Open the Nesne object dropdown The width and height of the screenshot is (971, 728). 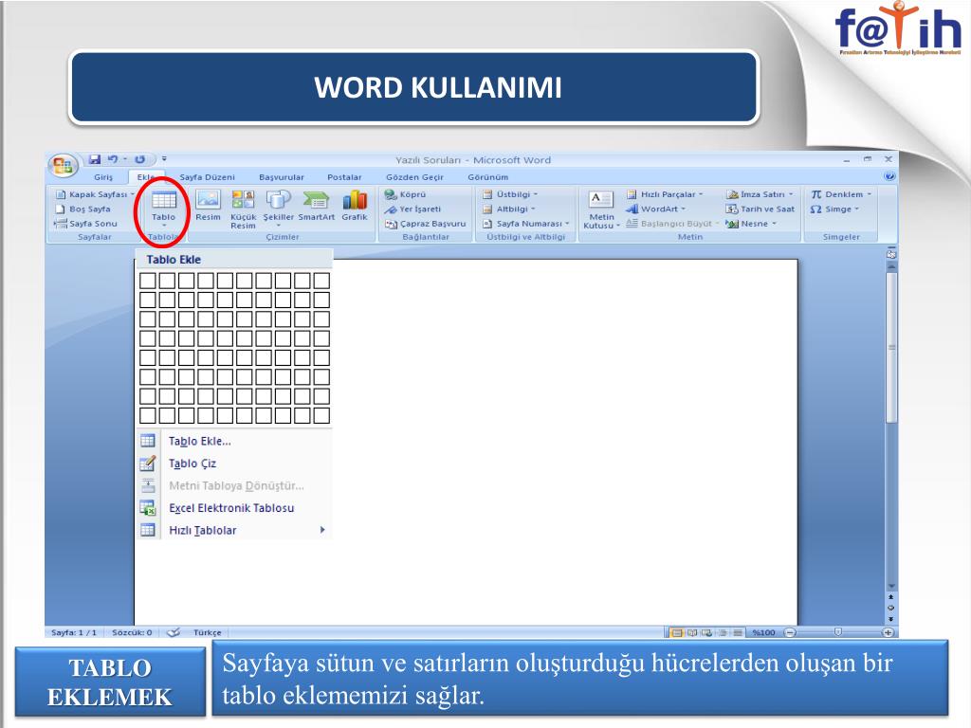[x=751, y=224]
